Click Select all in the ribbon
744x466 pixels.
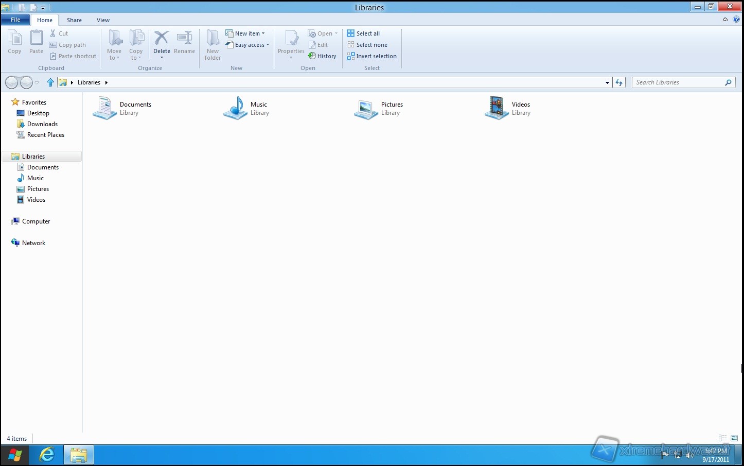[x=363, y=33]
